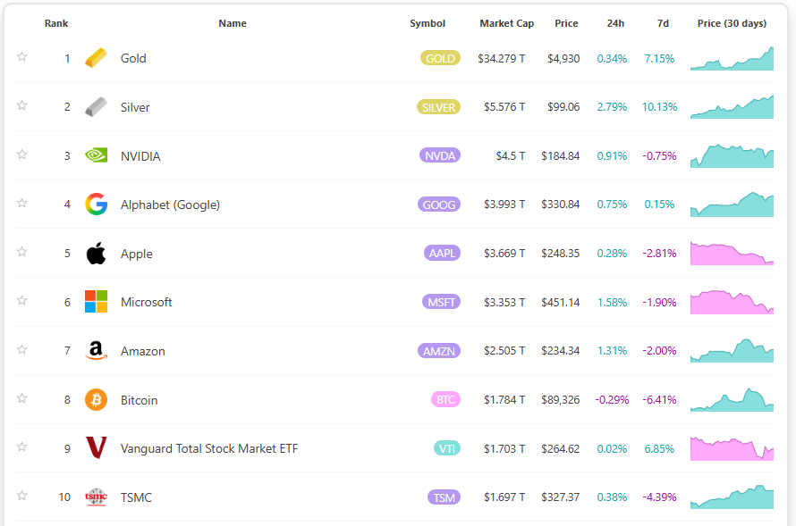This screenshot has height=526, width=796.
Task: Sort by the 7d change header
Action: [x=663, y=23]
